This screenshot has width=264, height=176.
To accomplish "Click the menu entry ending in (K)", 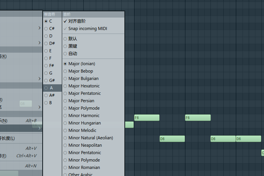I will click(x=21, y=57).
